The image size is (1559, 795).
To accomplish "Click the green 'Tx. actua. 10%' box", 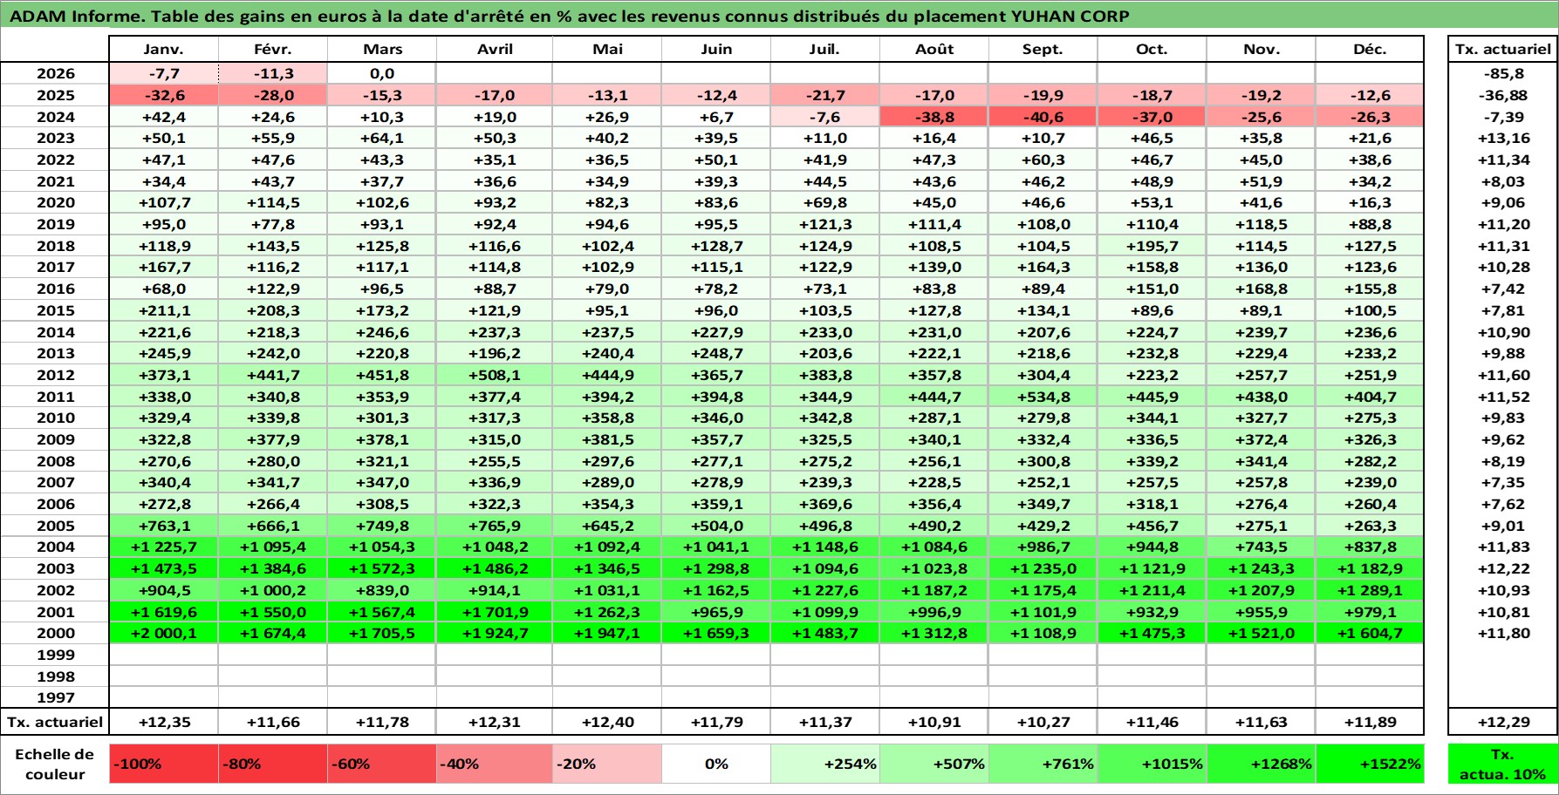I will pos(1502,764).
